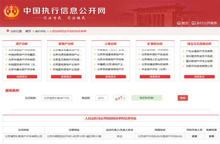Click 查看更多 under 房地产分库

pyautogui.click(x=66, y=76)
